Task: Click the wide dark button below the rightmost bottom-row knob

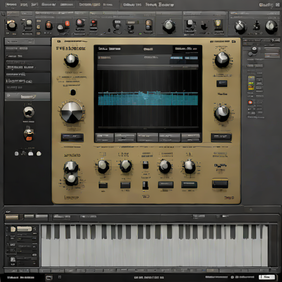Action: pos(189,185)
